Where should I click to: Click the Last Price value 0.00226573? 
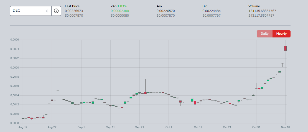click(73, 11)
